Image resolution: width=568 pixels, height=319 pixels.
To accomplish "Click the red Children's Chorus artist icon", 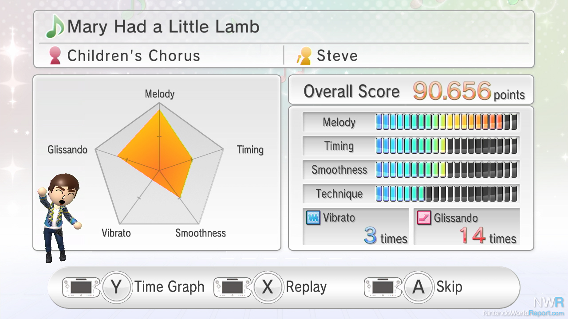I will 55,56.
